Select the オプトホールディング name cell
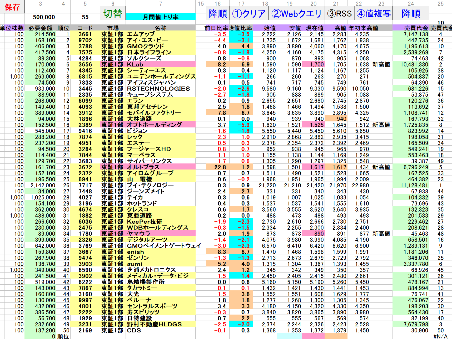The image size is (452, 339). pyautogui.click(x=161, y=125)
